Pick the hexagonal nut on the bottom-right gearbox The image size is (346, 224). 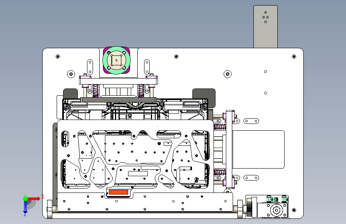coord(277,210)
